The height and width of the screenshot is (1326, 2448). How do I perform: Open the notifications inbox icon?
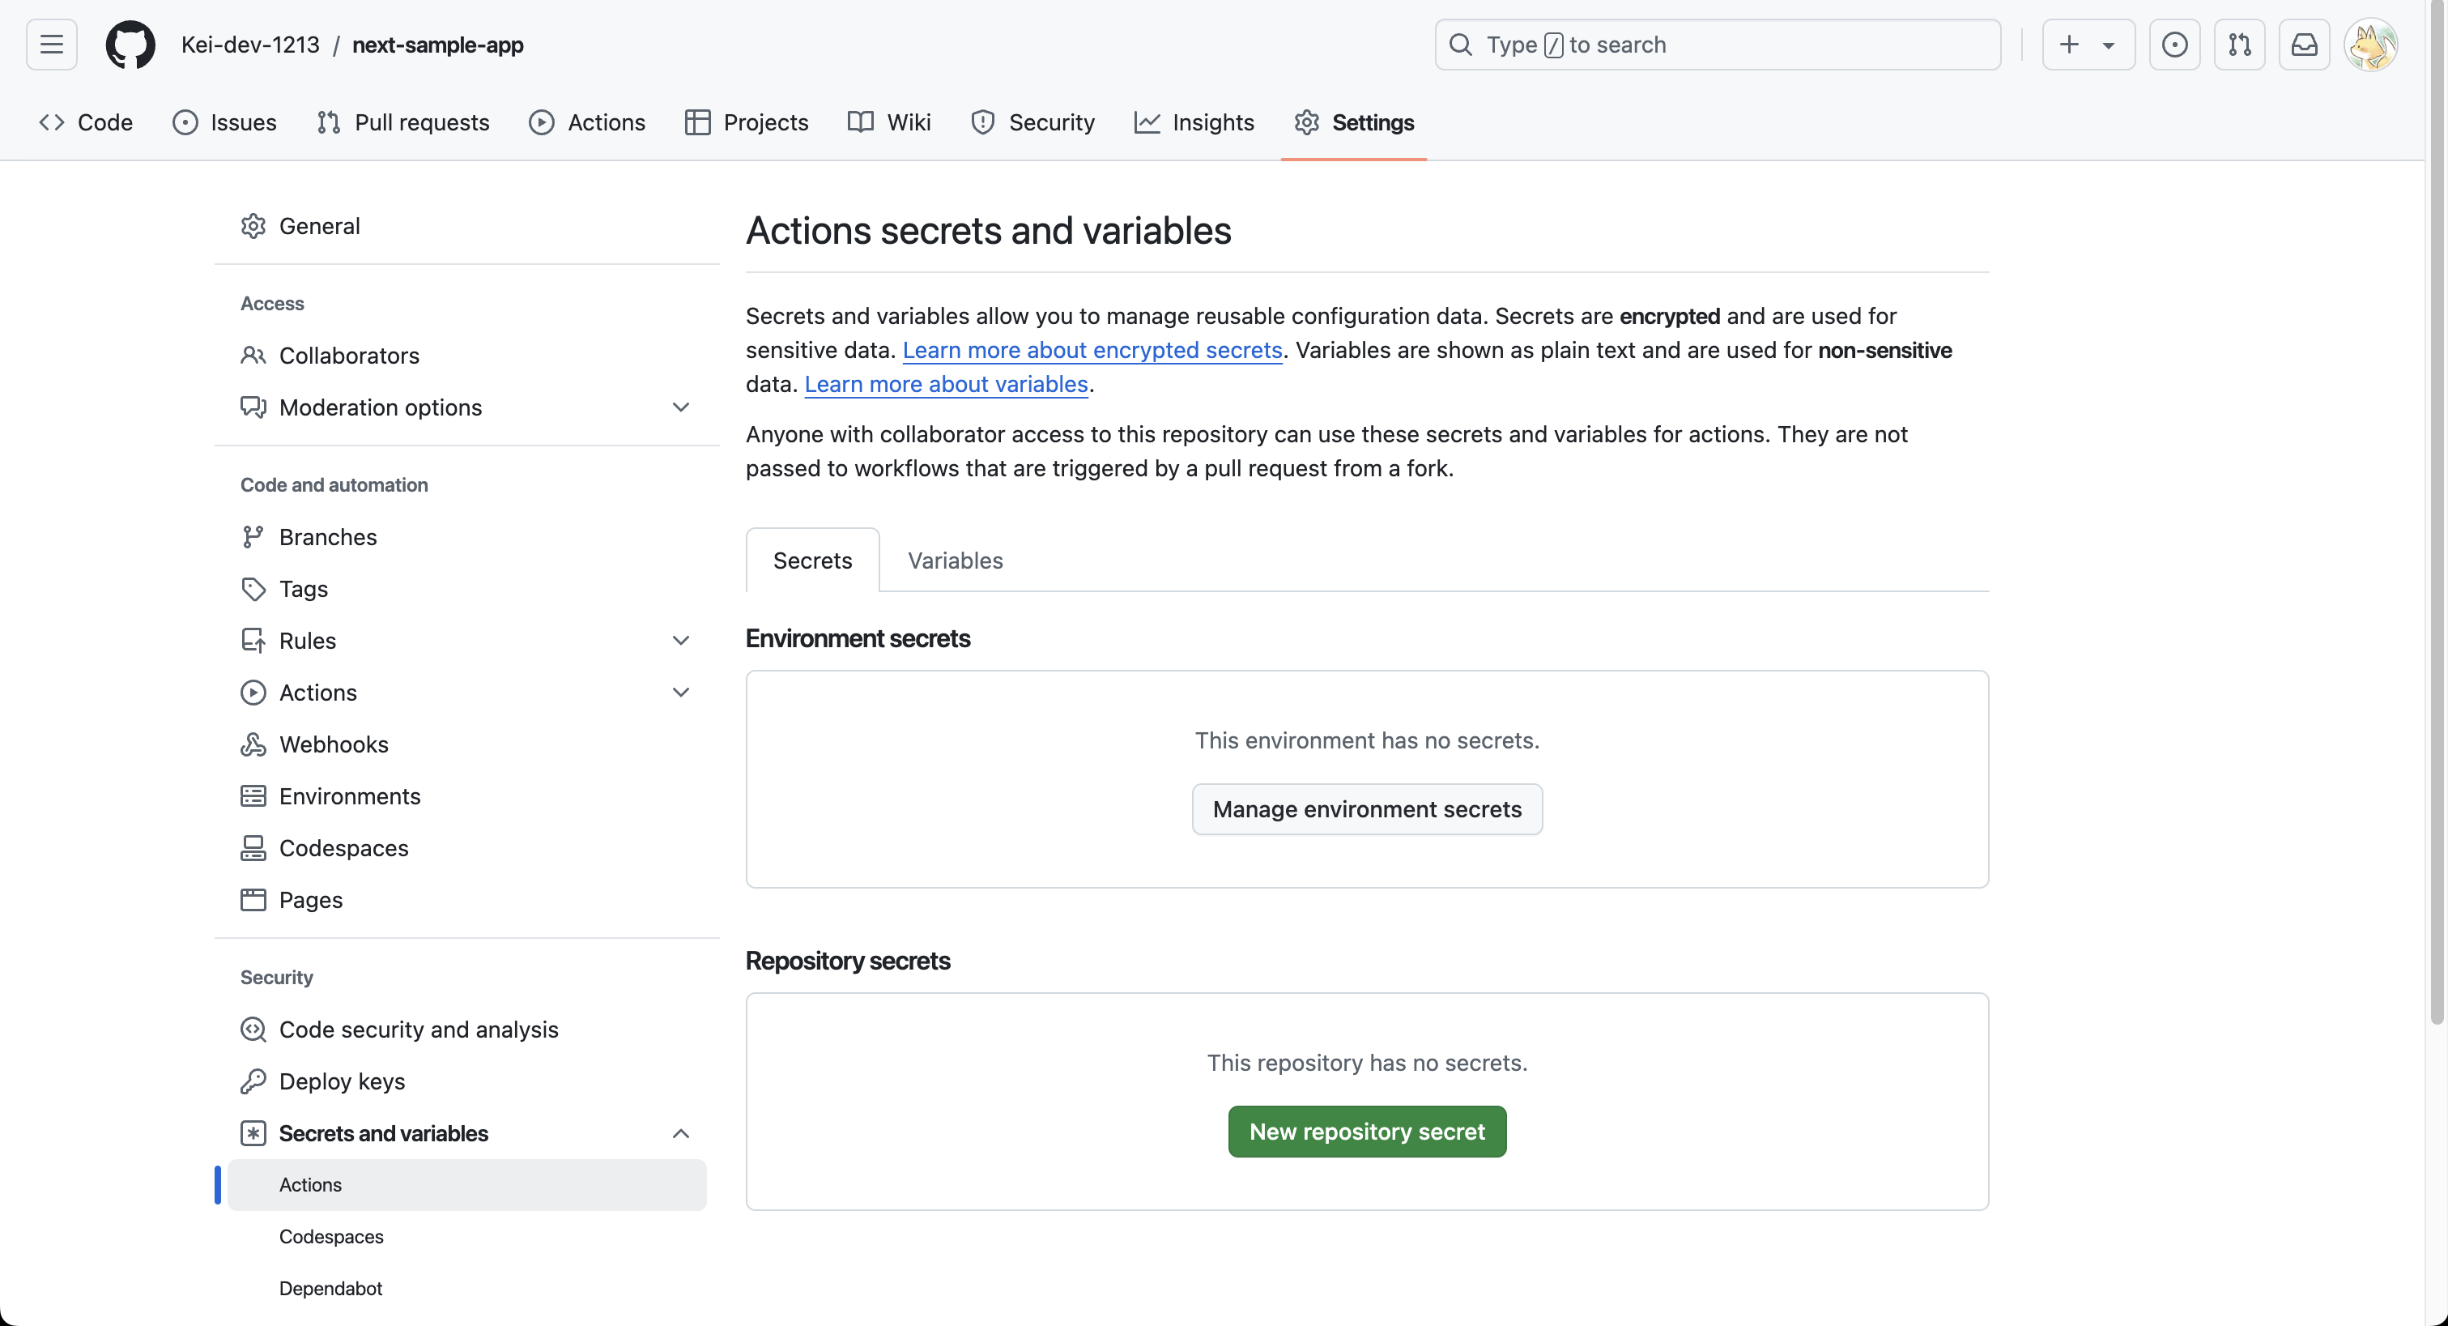click(x=2304, y=45)
